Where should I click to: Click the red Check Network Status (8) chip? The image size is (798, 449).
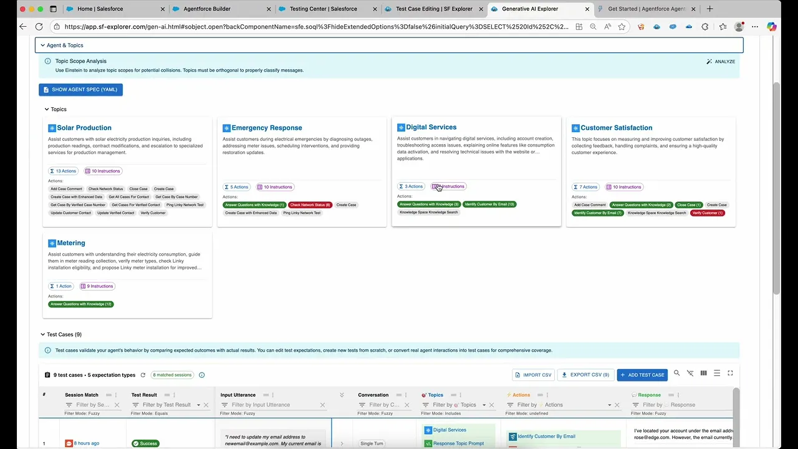pos(310,205)
